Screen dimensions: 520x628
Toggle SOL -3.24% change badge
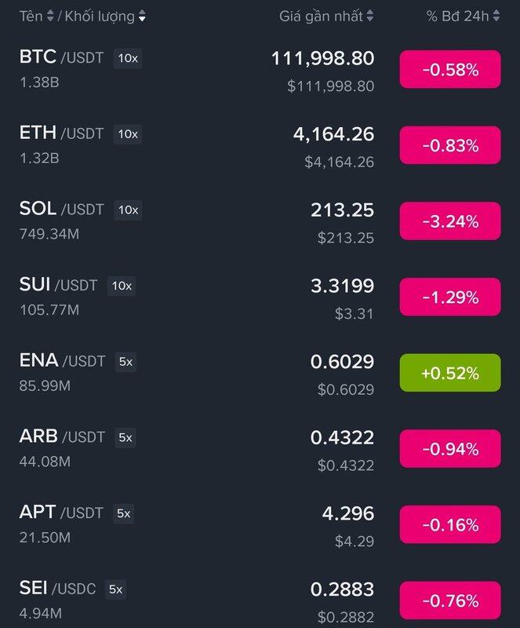(x=450, y=221)
